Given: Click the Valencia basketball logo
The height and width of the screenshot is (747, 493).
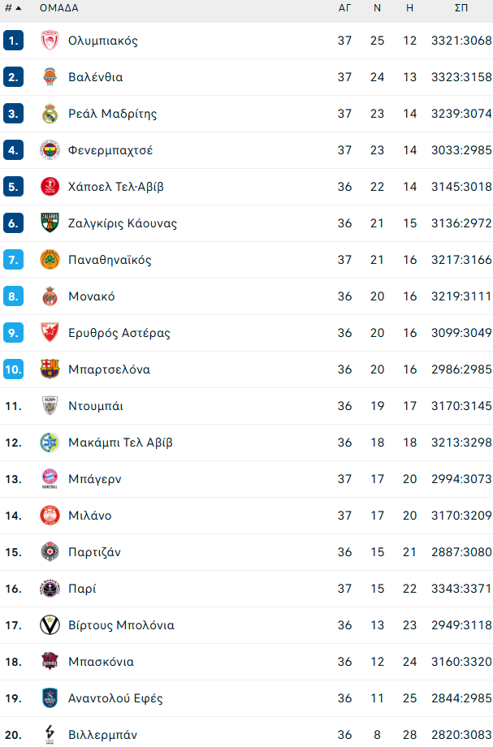Looking at the screenshot, I should tap(50, 77).
